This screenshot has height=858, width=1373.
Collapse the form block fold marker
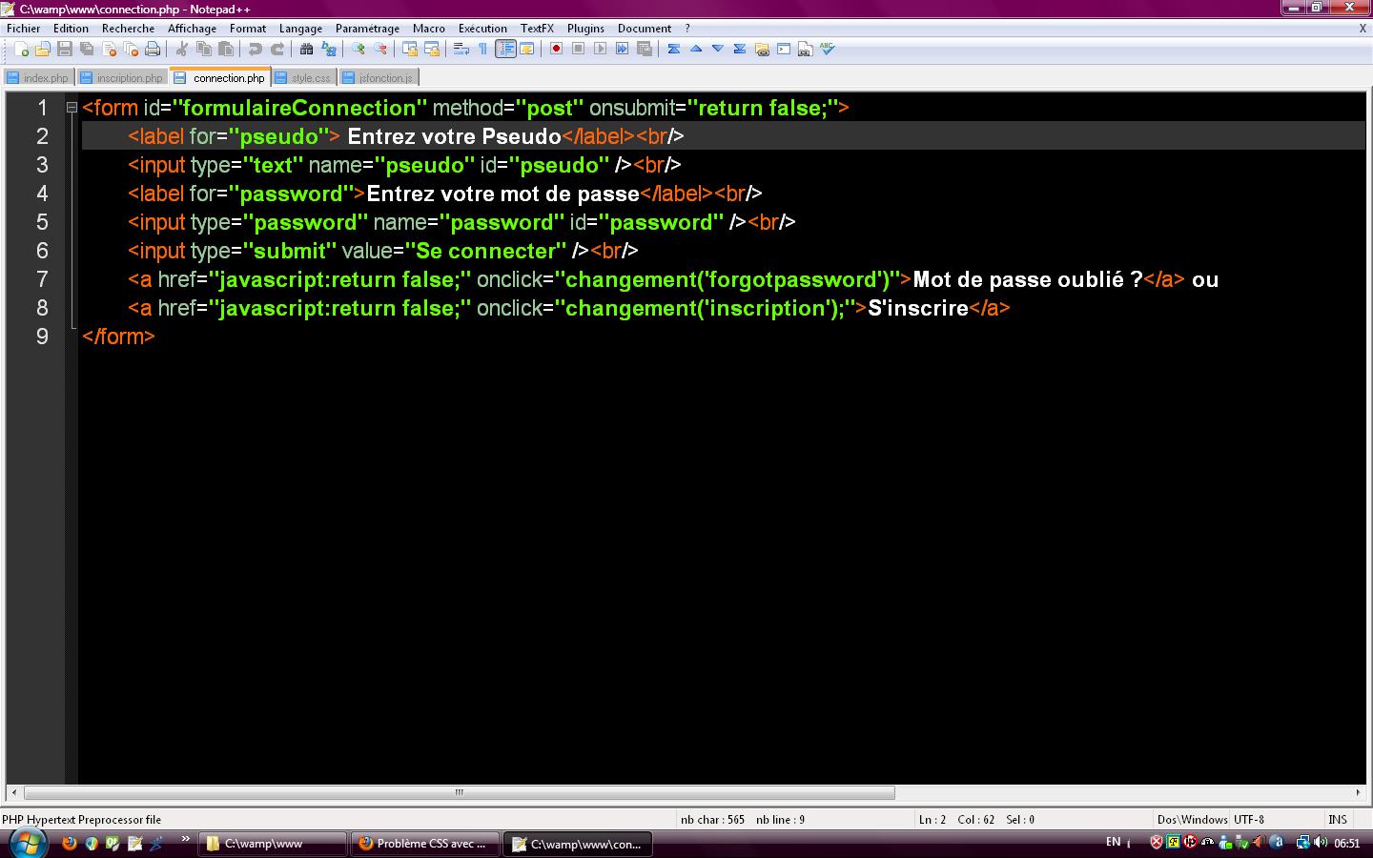(72, 108)
